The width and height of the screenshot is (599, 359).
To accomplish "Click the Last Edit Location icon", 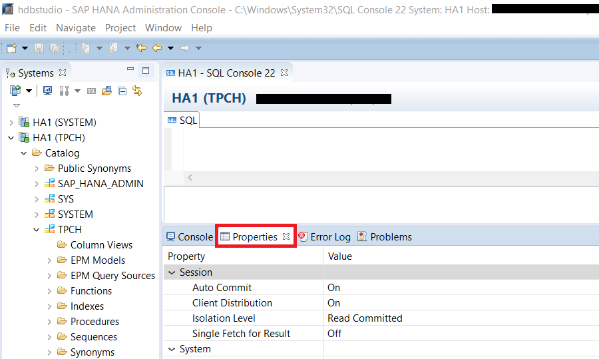I will coord(141,48).
